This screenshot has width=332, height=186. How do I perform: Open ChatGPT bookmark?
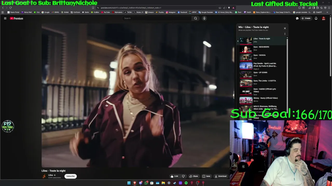pyautogui.click(x=317, y=12)
